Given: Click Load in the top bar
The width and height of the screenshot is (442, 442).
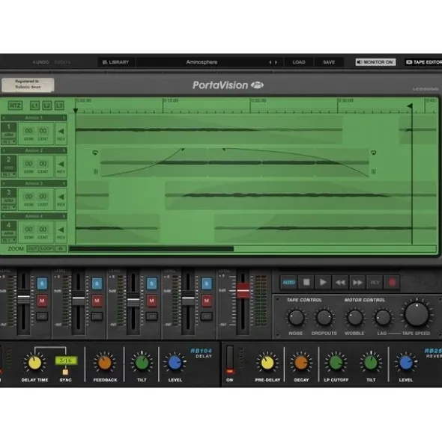Looking at the screenshot, I should 299,62.
